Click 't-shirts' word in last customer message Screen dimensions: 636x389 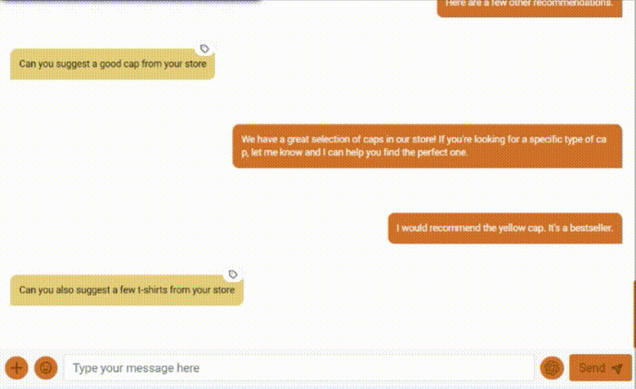point(153,290)
